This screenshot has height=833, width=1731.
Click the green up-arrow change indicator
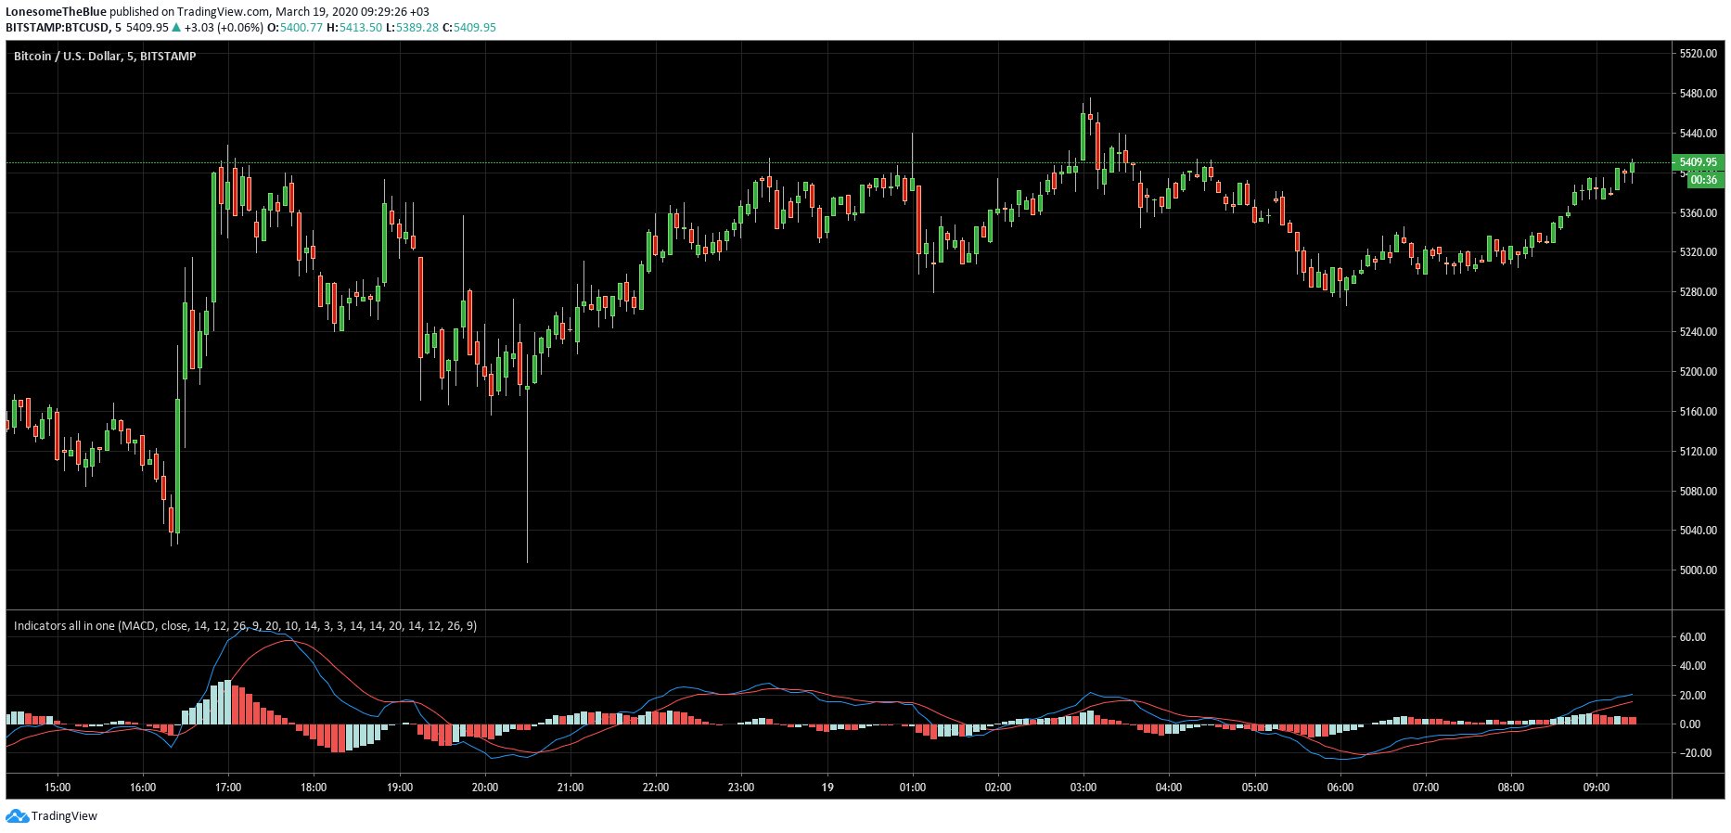tap(176, 28)
